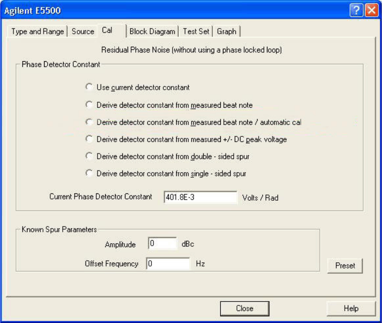Choose Derive detector constant from measured beat note
This screenshot has width=382, height=323.
89,105
